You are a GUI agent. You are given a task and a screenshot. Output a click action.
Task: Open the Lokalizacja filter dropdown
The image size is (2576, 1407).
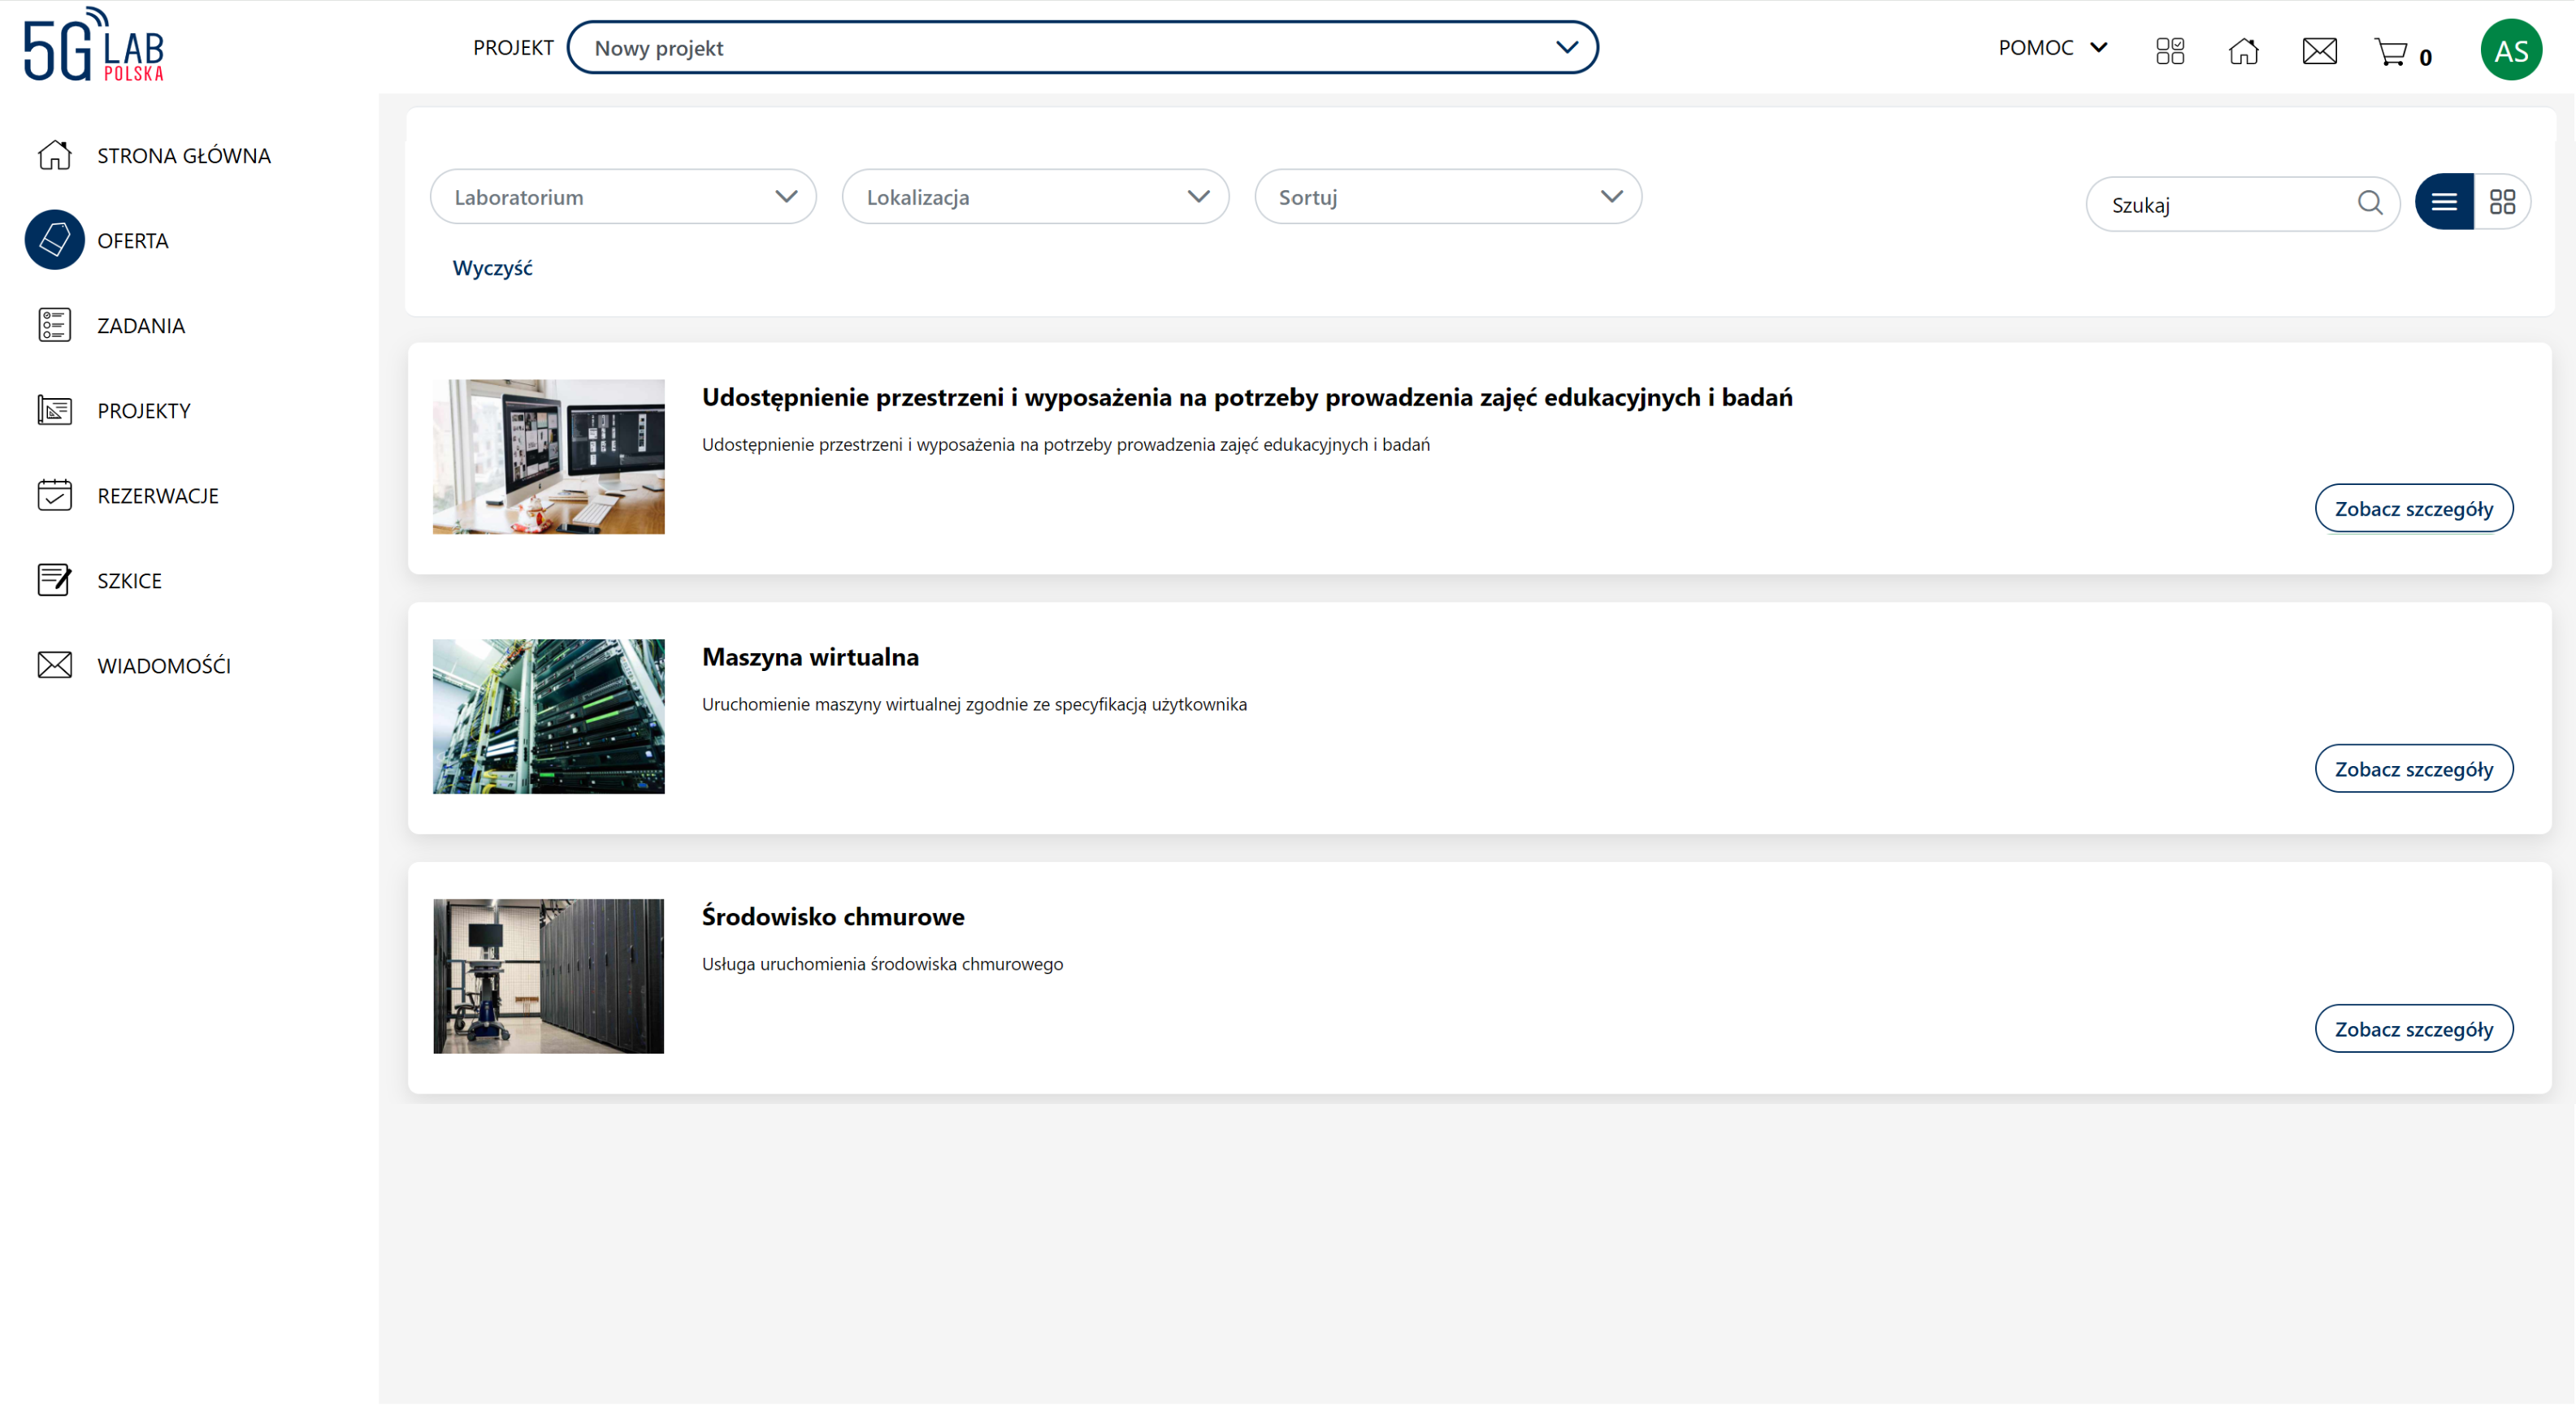point(1035,197)
